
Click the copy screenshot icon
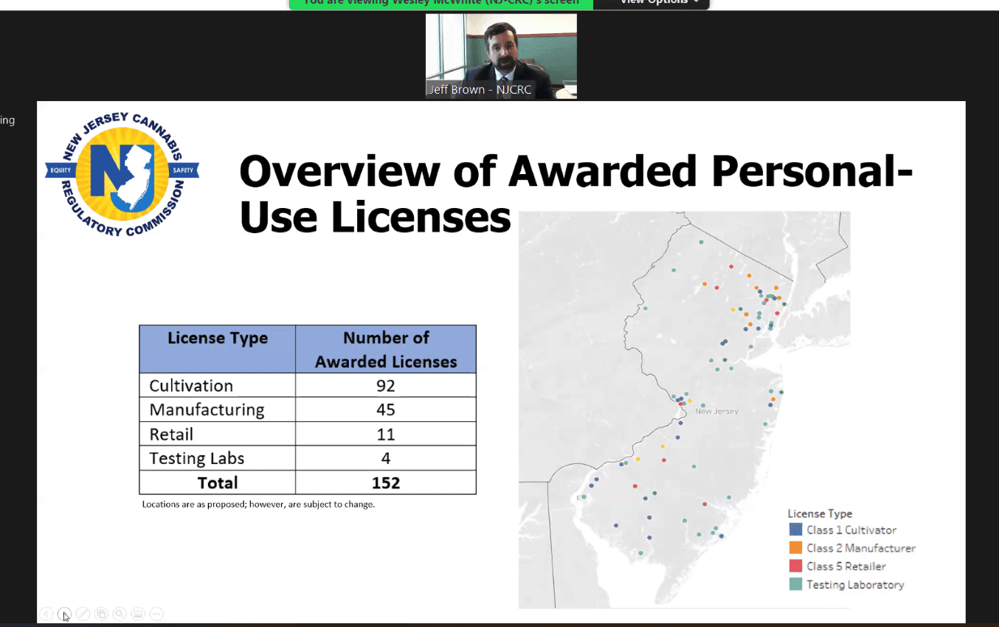[x=101, y=613]
